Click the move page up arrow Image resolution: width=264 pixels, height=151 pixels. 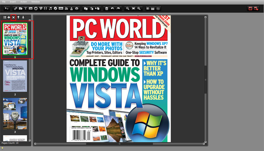coord(18,17)
